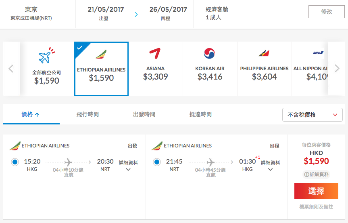
Task: Click the Asiana airline logo
Action: (x=155, y=53)
